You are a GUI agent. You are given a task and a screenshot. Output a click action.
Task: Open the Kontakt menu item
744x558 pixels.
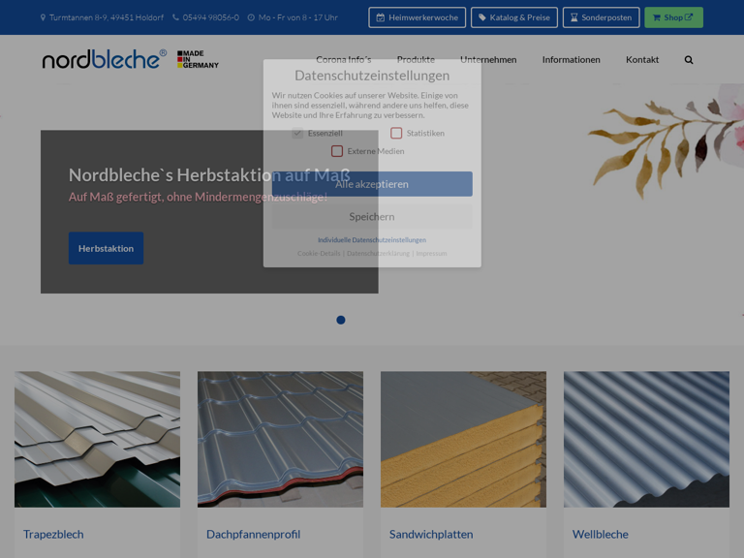(641, 59)
